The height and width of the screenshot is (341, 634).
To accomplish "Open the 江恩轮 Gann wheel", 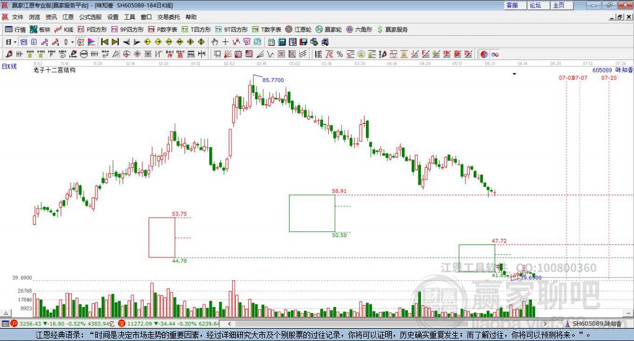I will 298,30.
